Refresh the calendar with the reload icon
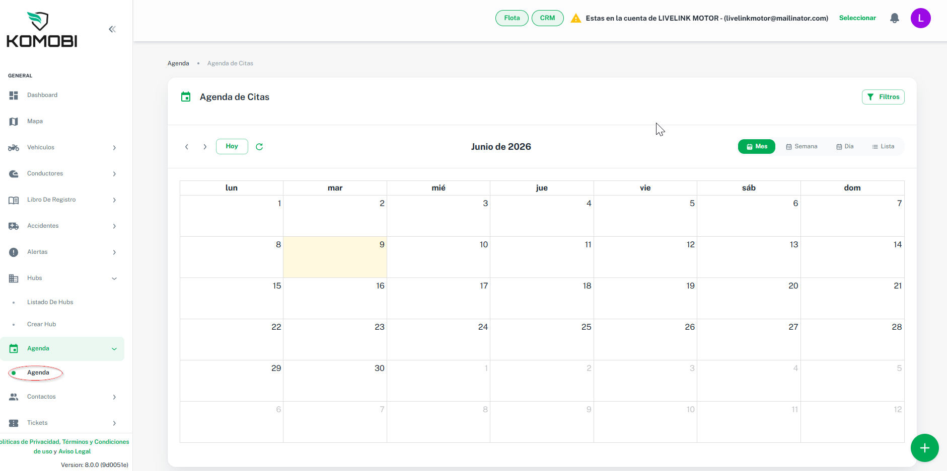The width and height of the screenshot is (947, 471). tap(259, 147)
